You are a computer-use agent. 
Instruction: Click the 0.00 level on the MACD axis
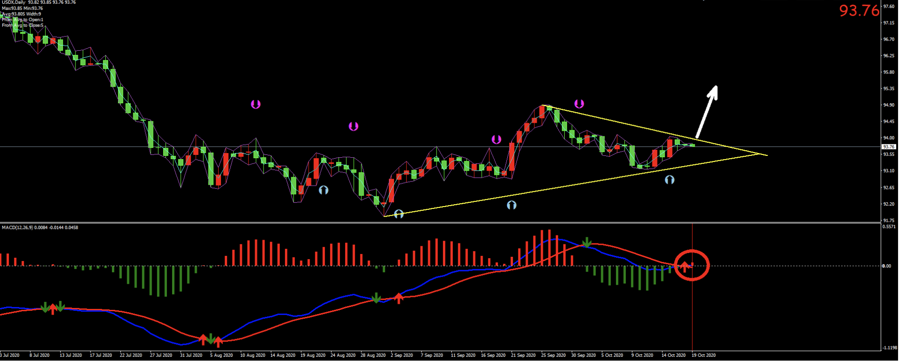(x=886, y=266)
